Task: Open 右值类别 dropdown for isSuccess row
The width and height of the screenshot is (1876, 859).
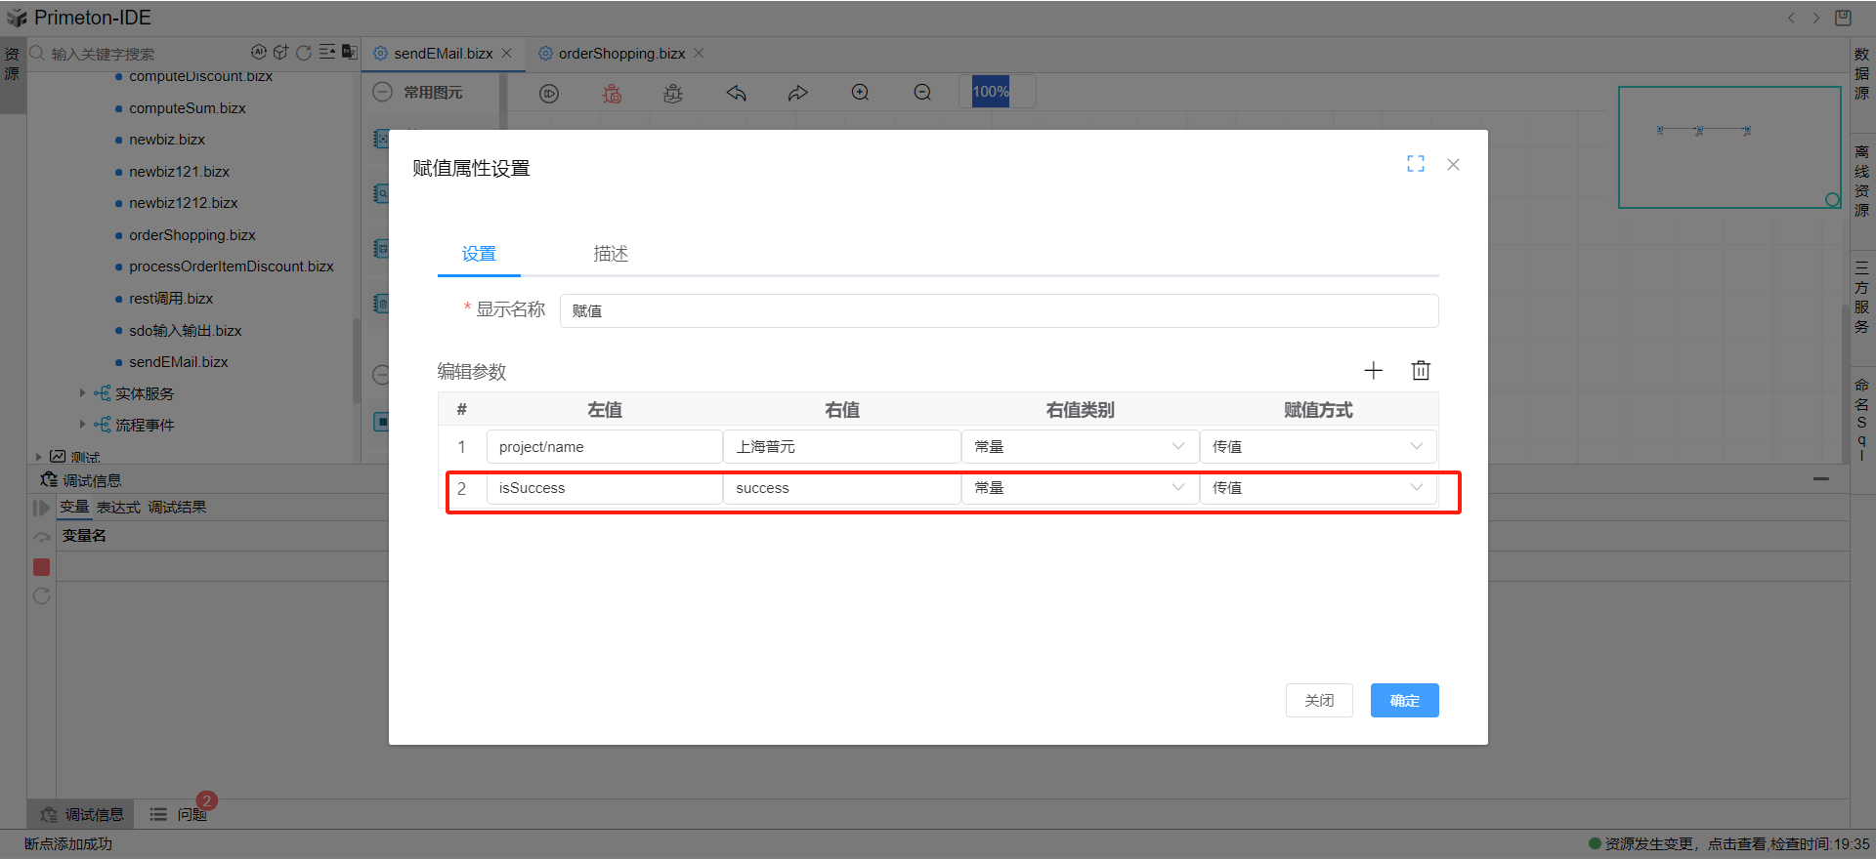Action: [x=1079, y=488]
